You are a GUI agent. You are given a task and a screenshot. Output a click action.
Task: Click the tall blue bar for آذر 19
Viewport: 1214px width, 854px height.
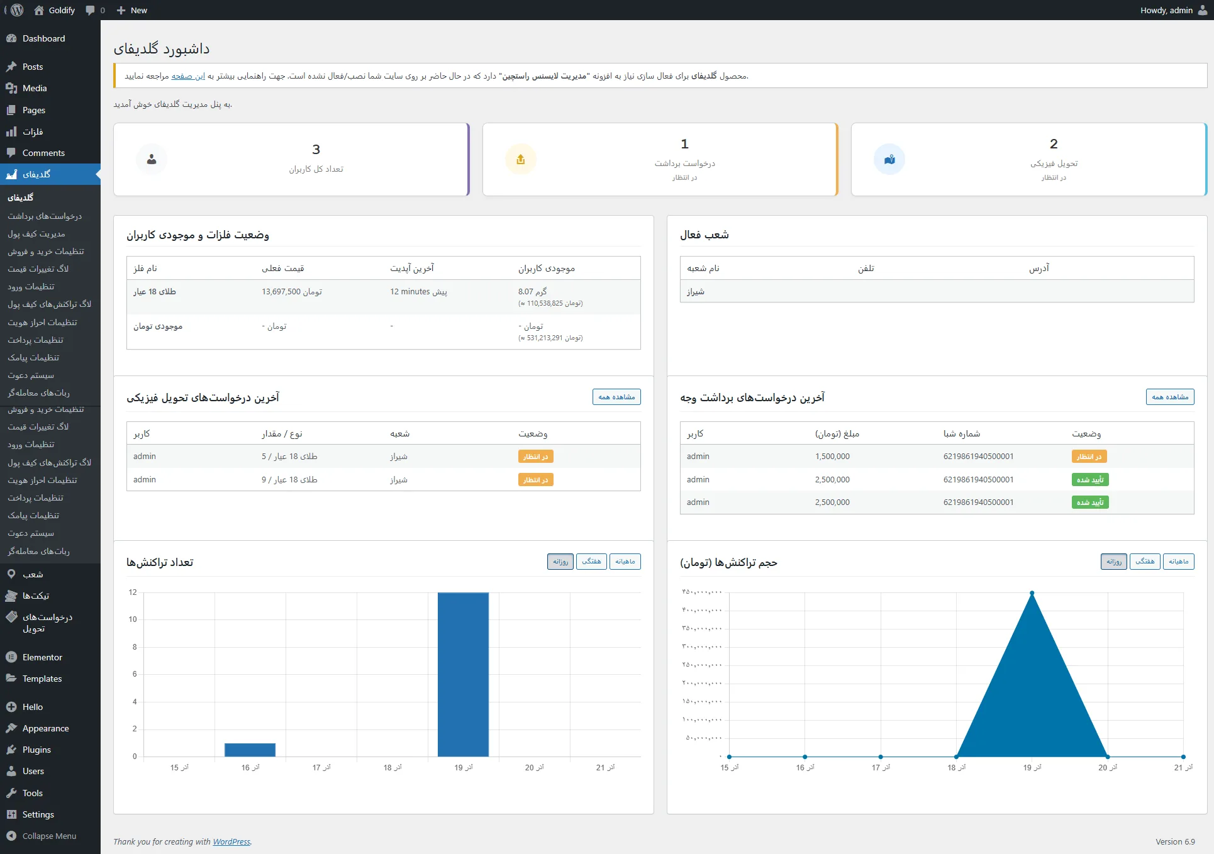click(x=463, y=674)
